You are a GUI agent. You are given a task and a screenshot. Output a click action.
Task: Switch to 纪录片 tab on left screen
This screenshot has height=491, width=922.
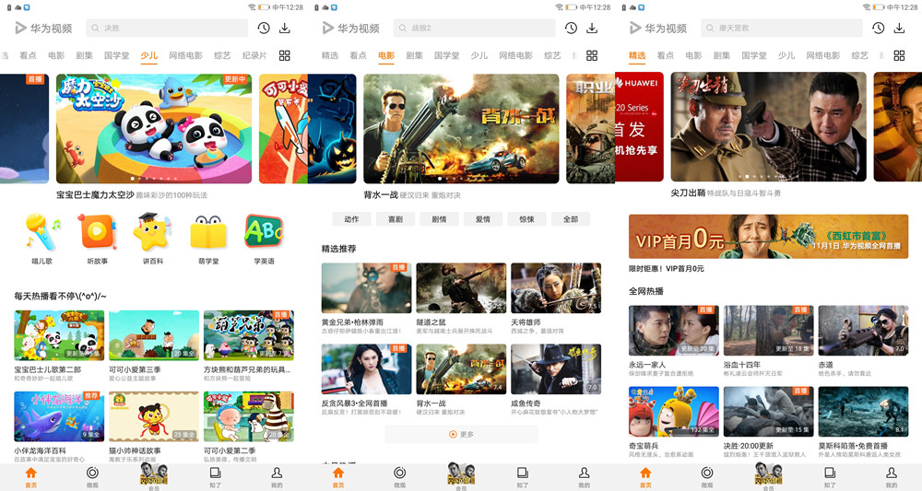254,55
